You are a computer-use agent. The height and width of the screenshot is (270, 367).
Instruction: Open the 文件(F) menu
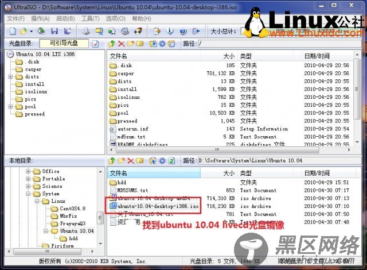pos(15,18)
